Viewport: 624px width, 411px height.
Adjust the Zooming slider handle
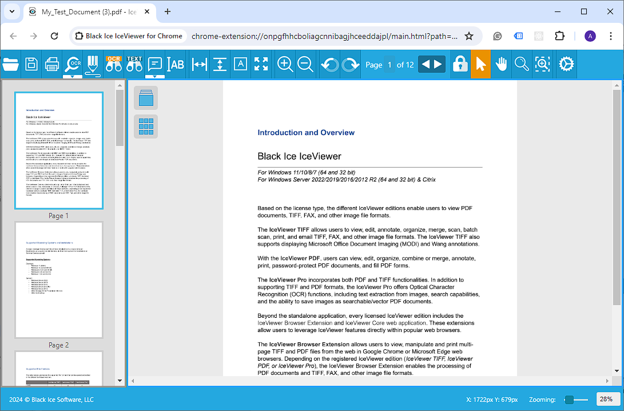click(570, 400)
